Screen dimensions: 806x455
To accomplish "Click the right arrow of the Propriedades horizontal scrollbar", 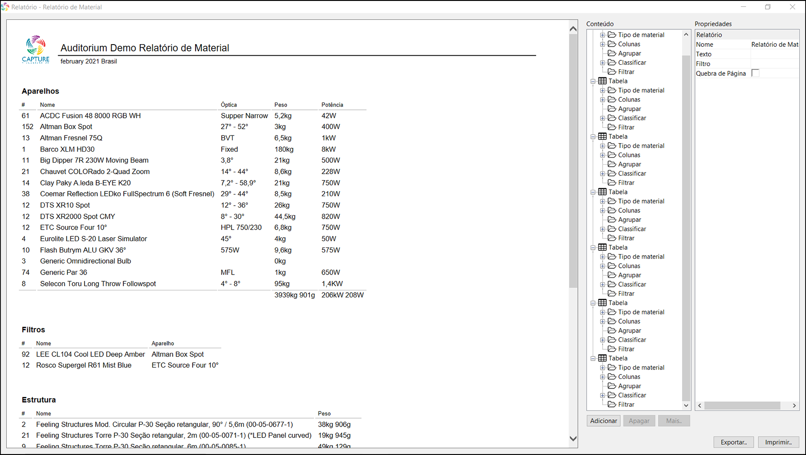I will click(x=794, y=405).
